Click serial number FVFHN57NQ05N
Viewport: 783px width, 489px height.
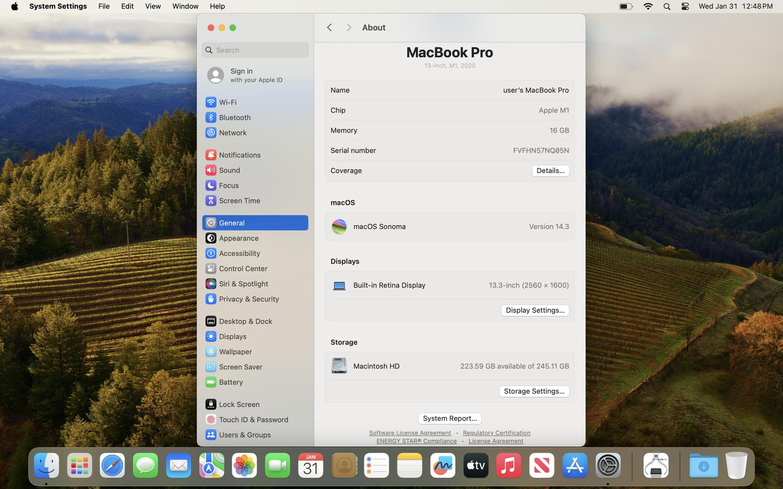tap(541, 150)
